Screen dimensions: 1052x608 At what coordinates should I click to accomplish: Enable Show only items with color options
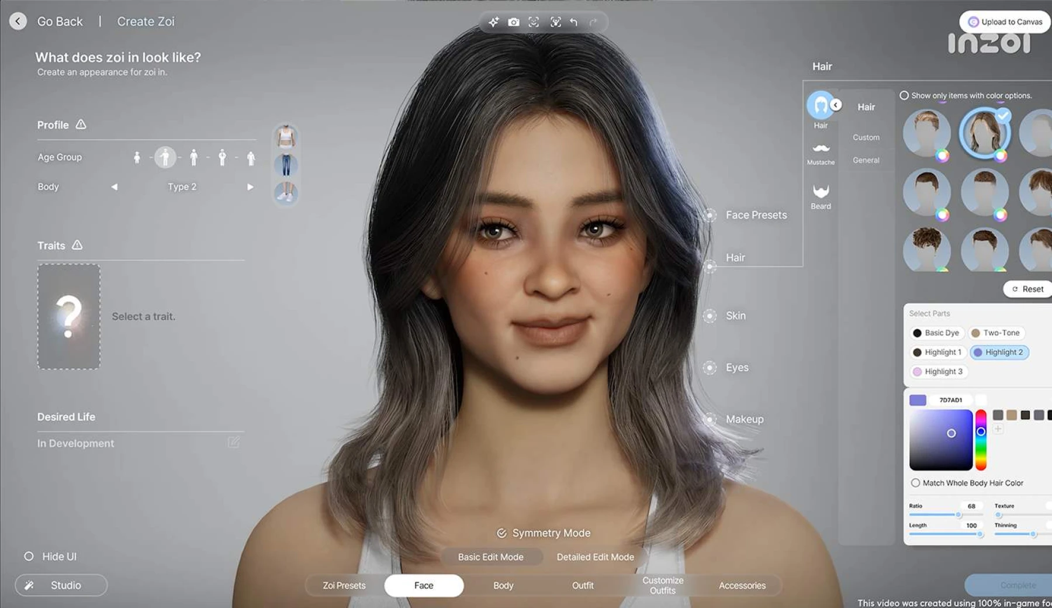[x=904, y=95]
